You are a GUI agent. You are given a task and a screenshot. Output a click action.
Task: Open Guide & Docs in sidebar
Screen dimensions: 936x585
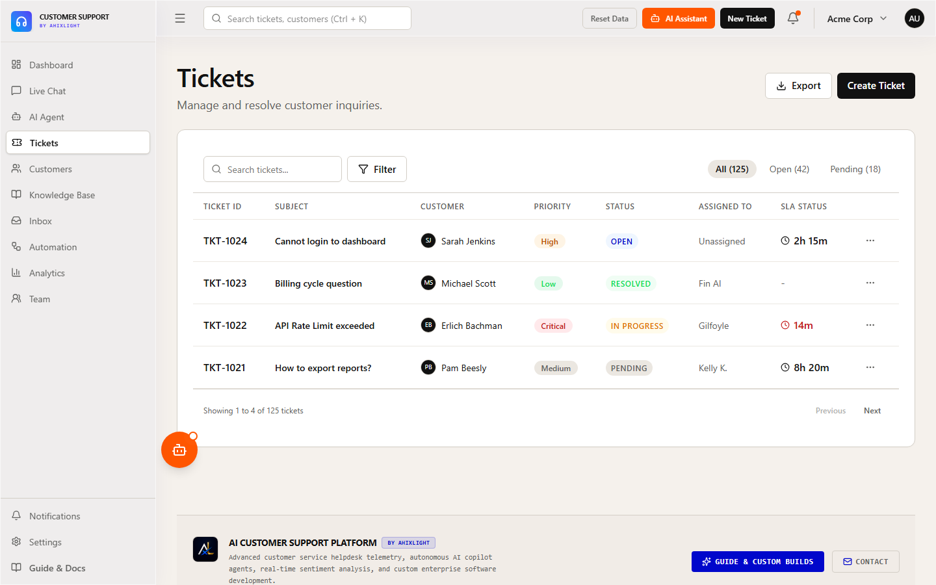click(78, 568)
